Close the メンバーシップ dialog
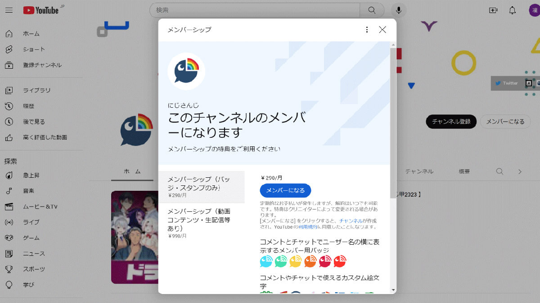Viewport: 540px width, 303px height. pyautogui.click(x=382, y=30)
